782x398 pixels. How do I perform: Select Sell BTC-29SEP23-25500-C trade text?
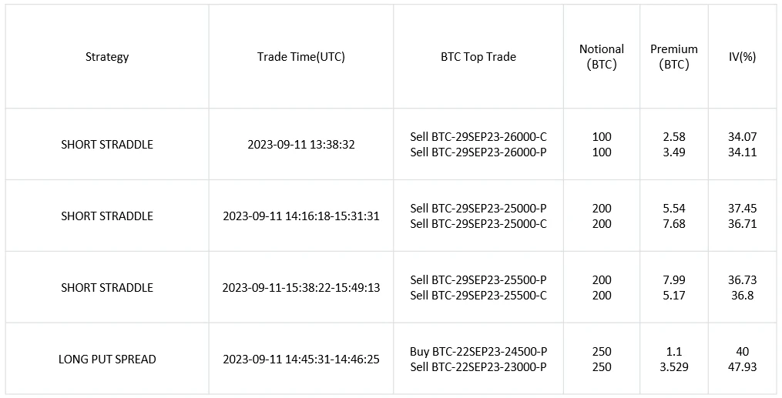(x=478, y=296)
